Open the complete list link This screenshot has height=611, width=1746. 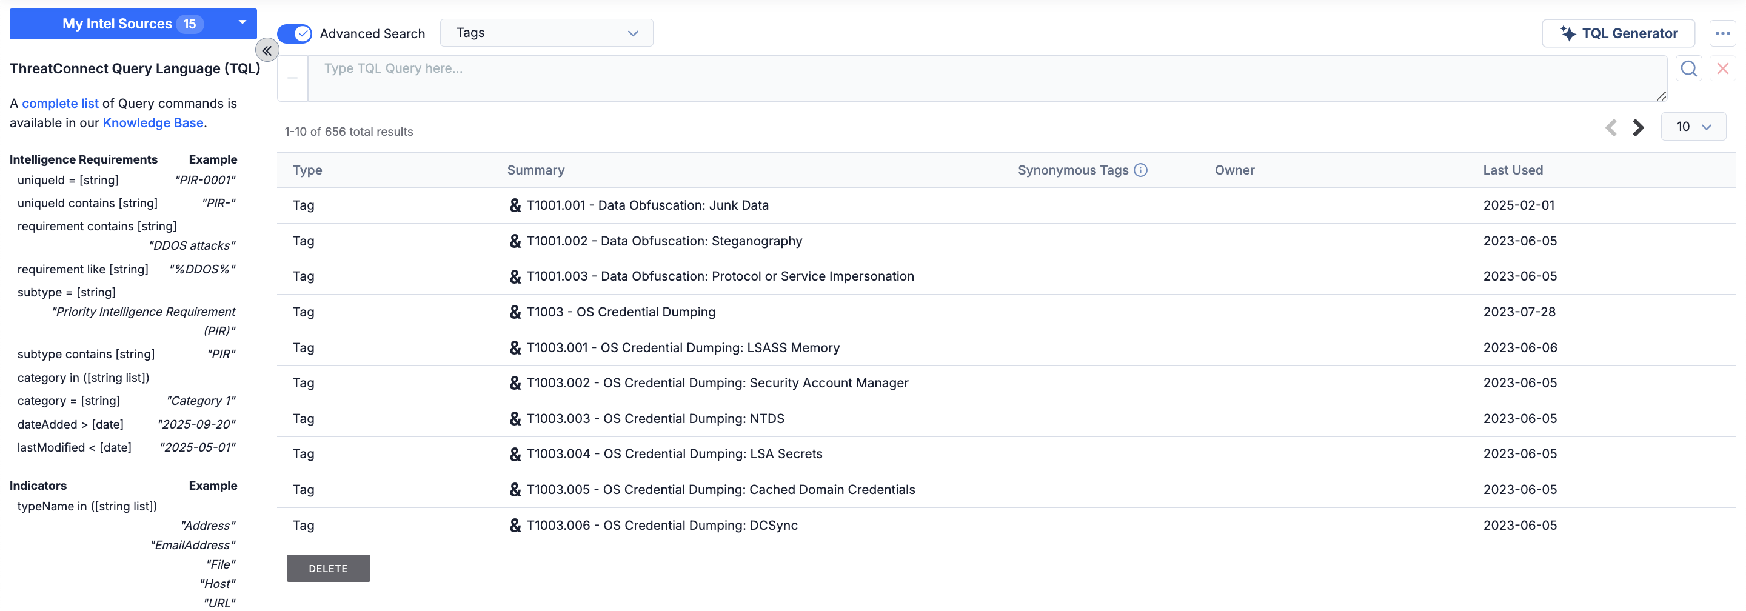61,104
